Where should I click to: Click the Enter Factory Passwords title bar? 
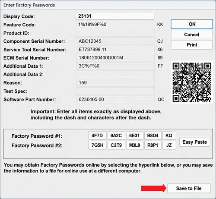[x=108, y=5]
